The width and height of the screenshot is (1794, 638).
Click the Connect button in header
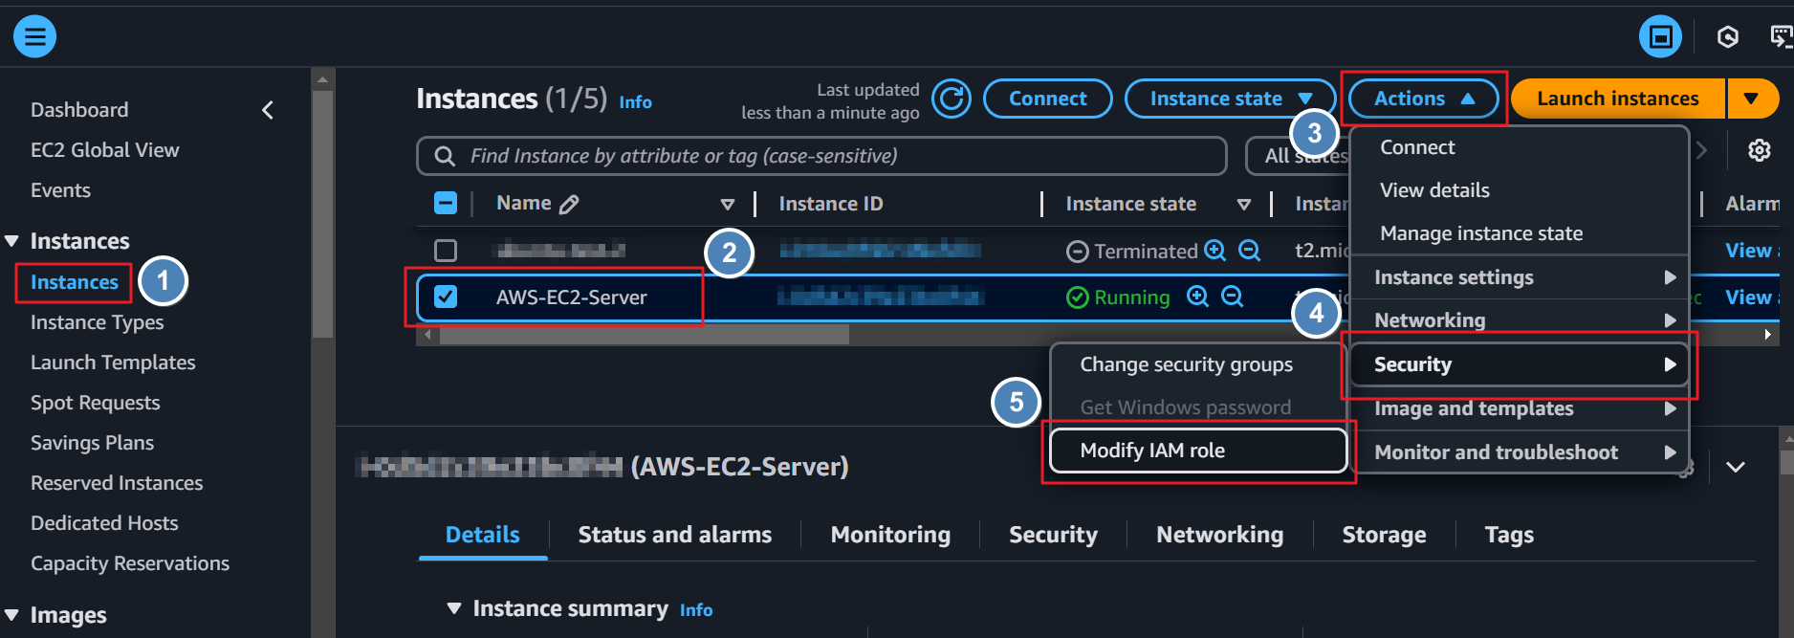[1047, 99]
